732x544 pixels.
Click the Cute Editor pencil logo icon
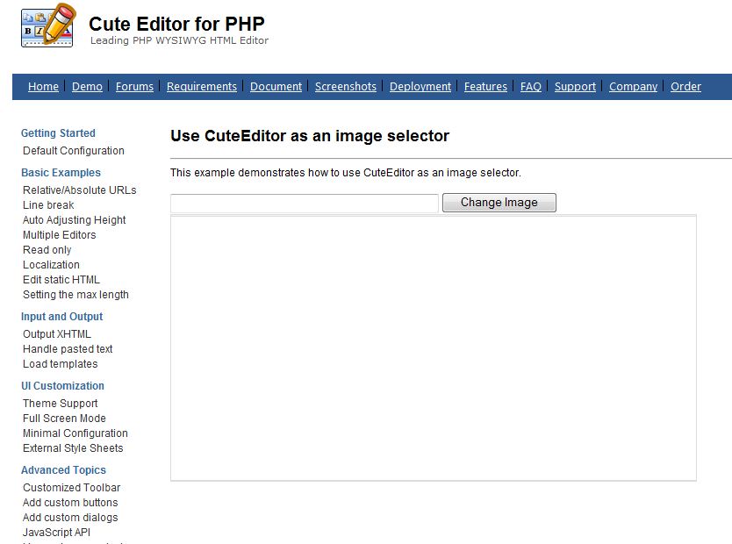[47, 25]
